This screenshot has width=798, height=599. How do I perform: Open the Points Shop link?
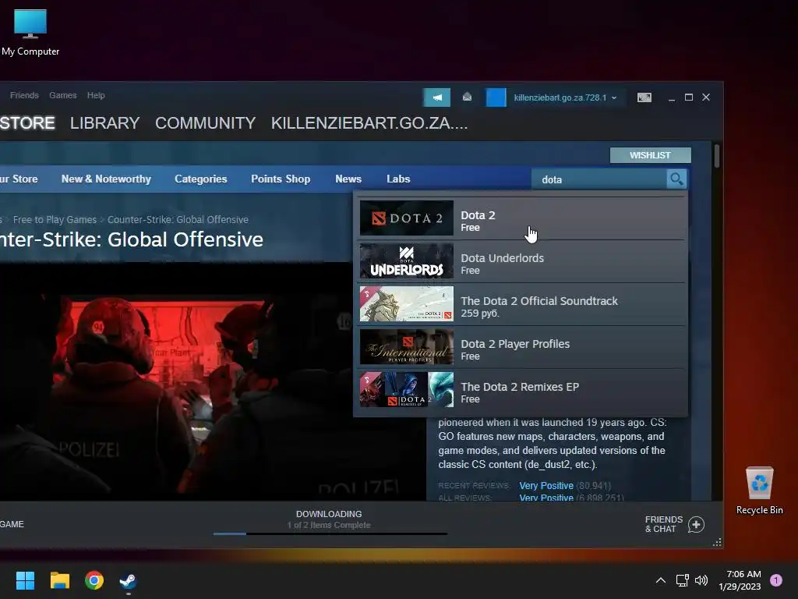[x=281, y=179]
